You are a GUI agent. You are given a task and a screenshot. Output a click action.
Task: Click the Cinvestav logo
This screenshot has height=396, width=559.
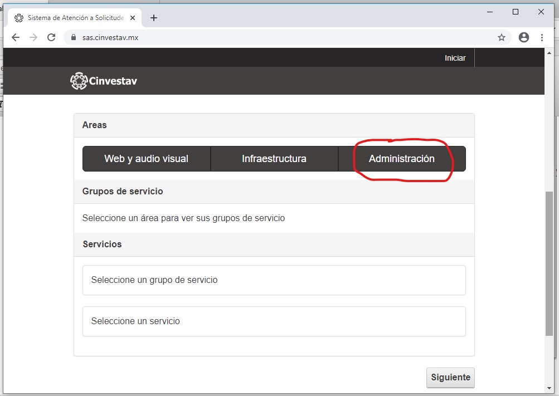(104, 81)
